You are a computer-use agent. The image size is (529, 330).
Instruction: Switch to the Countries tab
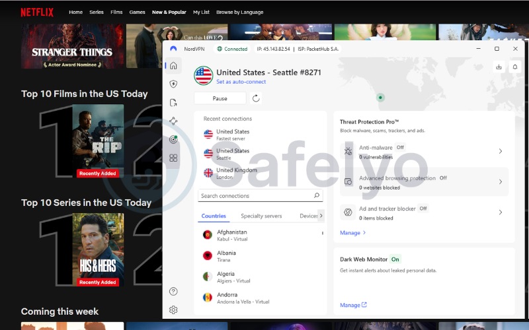pos(214,216)
